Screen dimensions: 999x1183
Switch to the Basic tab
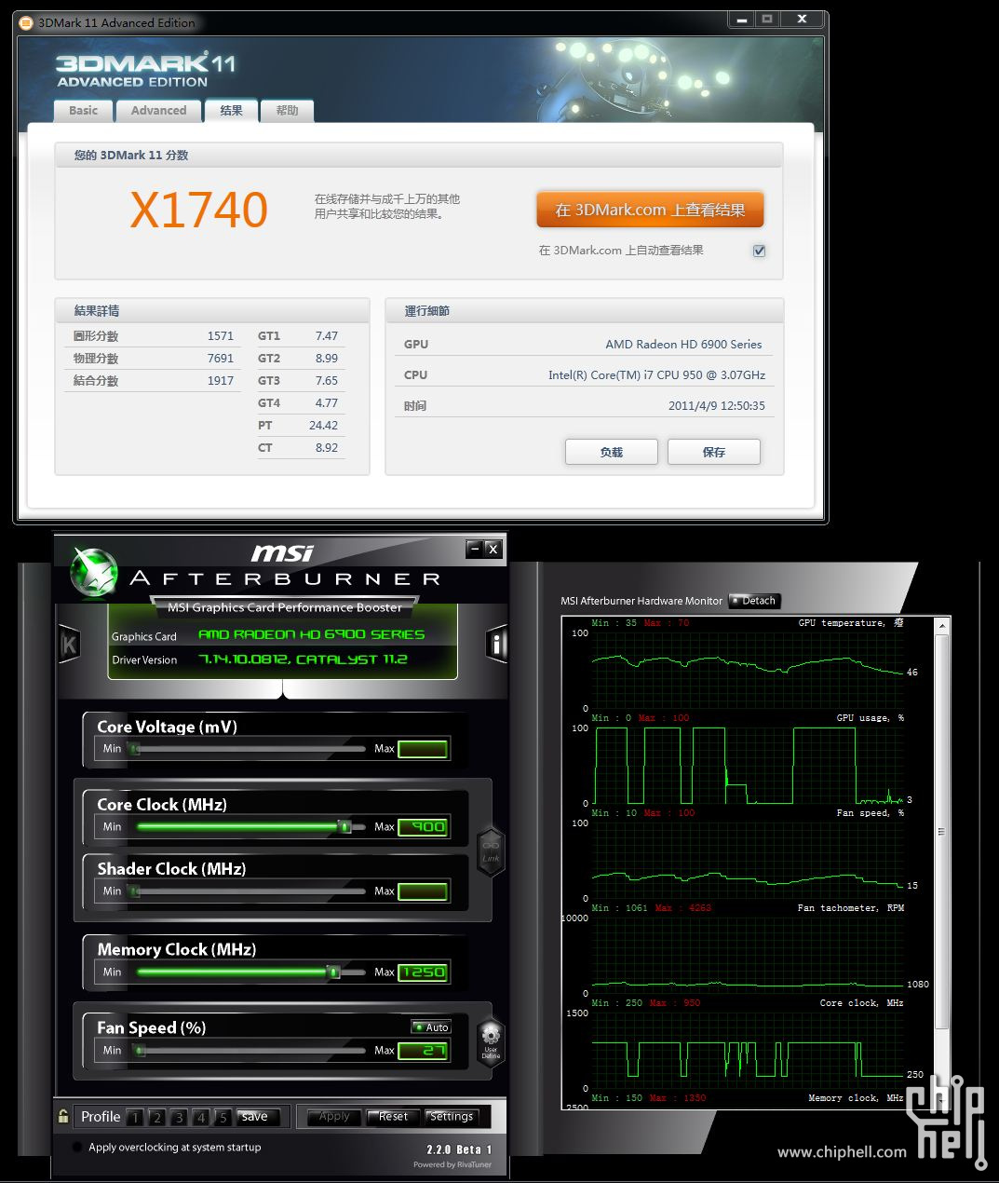tap(83, 110)
